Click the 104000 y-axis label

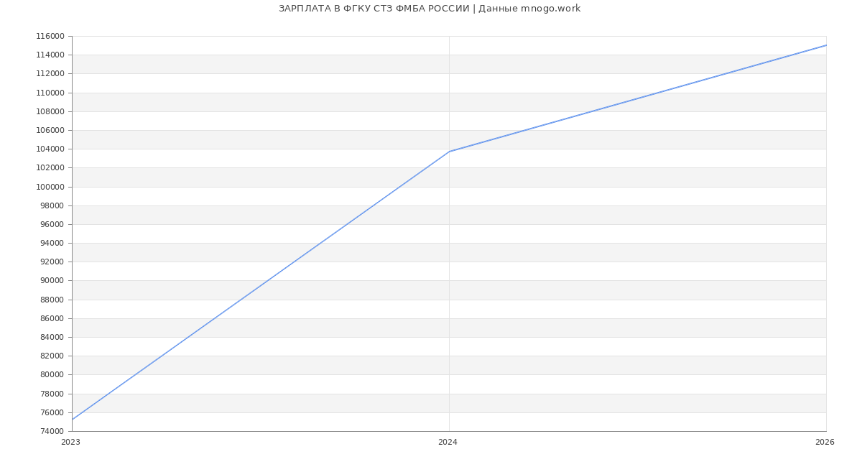click(50, 149)
